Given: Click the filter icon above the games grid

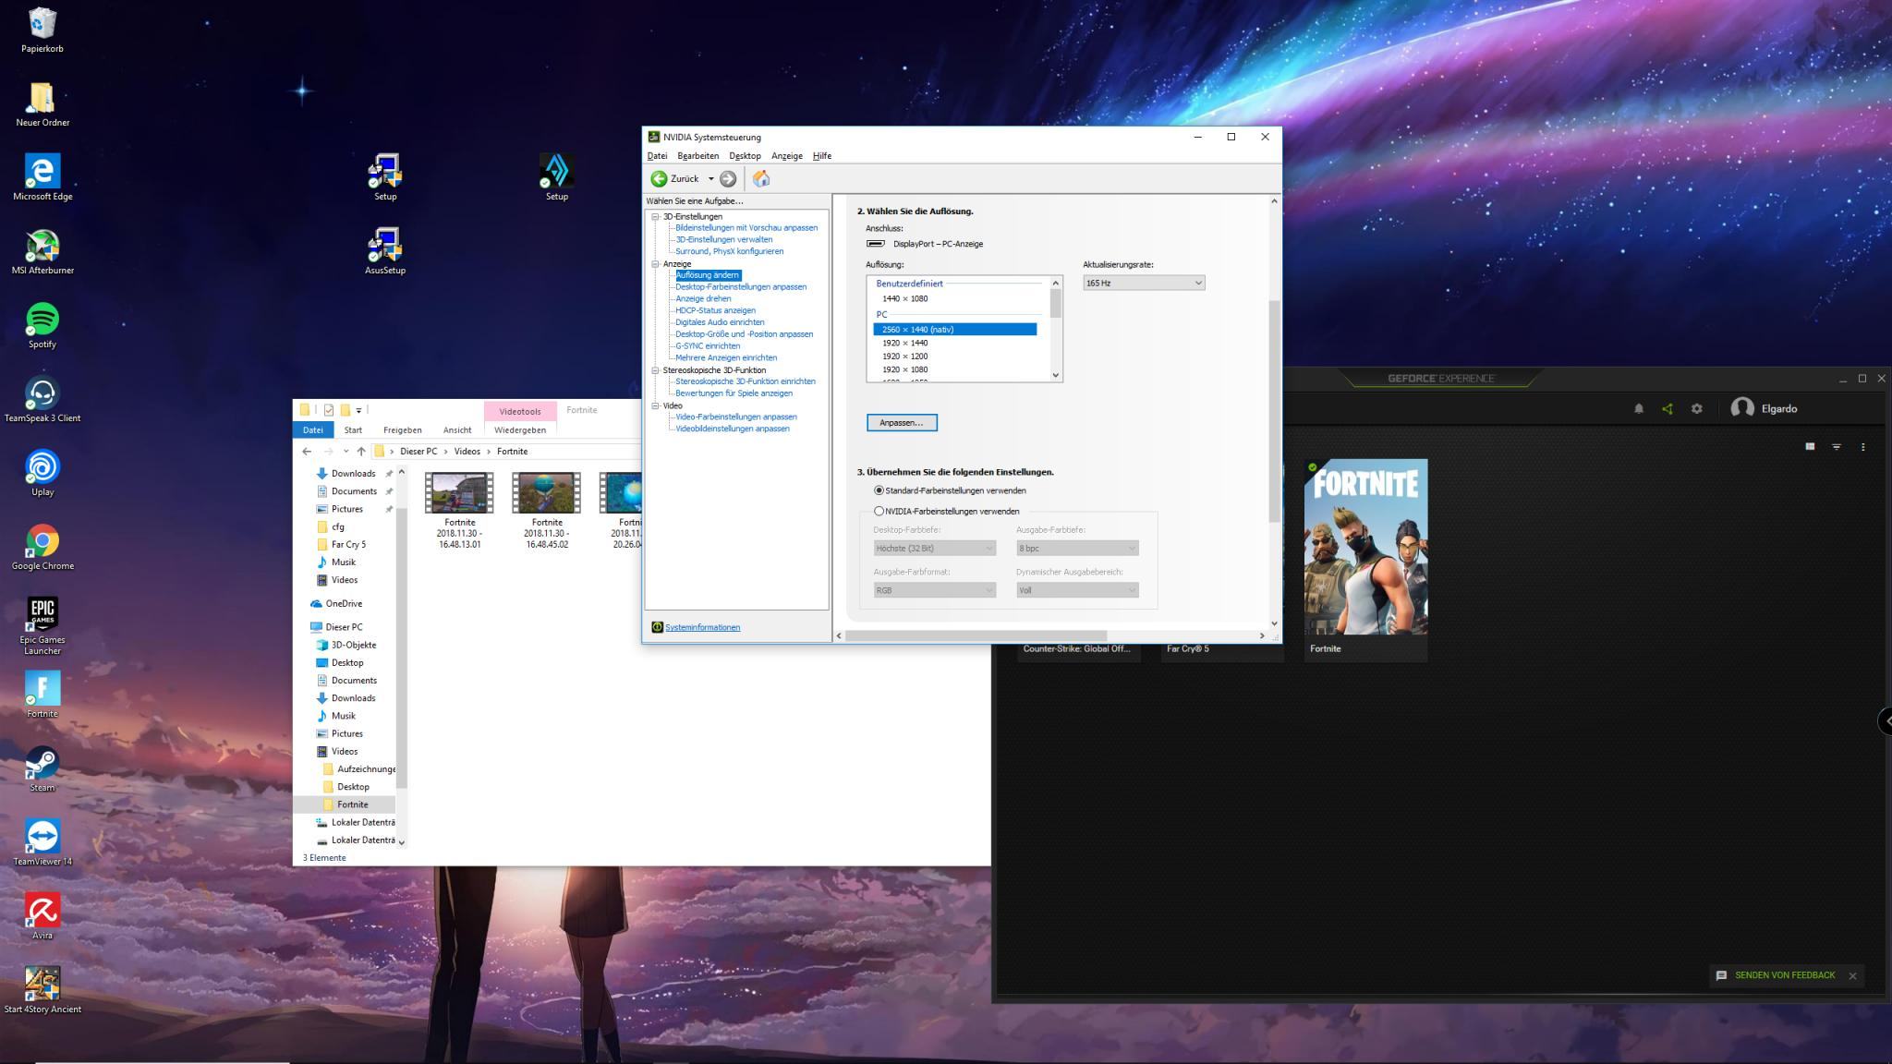Looking at the screenshot, I should pos(1837,447).
